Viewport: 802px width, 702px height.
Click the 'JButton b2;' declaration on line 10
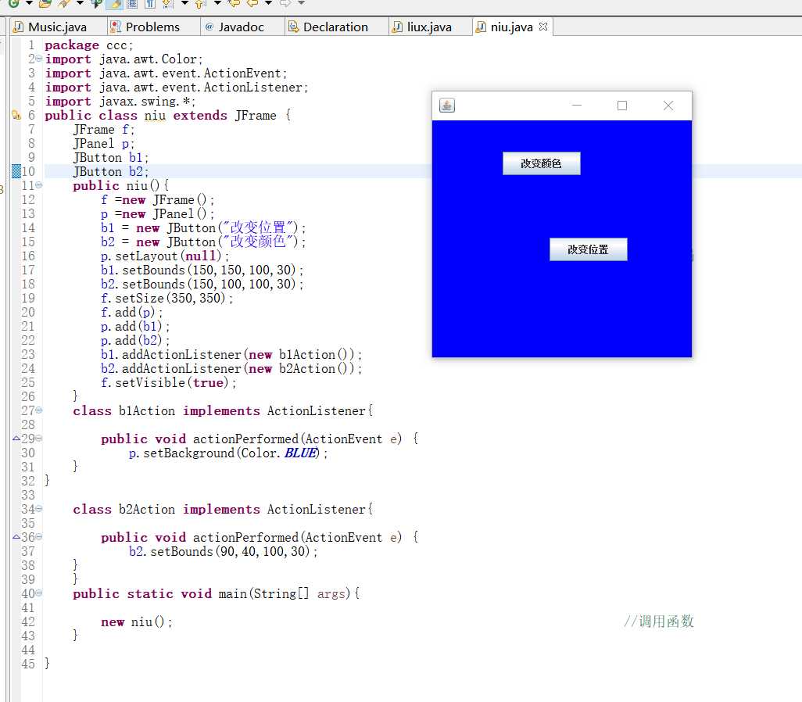pyautogui.click(x=111, y=171)
